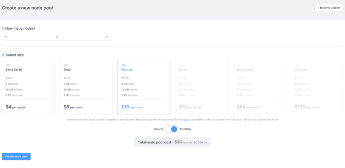Open the quota link in the notice

tap(187, 120)
